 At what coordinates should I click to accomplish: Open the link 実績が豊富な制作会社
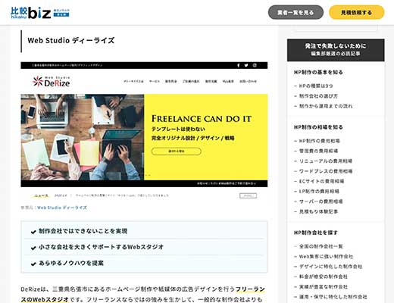[x=324, y=286]
